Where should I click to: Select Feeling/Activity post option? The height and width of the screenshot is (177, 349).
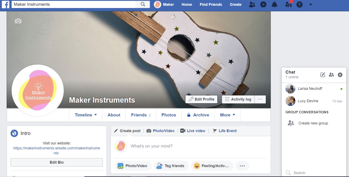tap(212, 166)
